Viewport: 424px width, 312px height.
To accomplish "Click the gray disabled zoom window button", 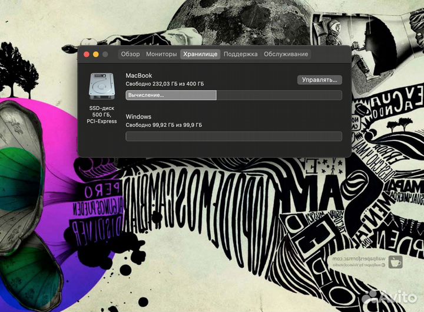I will tap(105, 54).
